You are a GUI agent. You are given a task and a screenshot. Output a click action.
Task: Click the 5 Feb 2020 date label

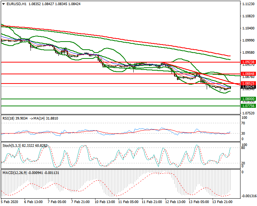(x=10, y=202)
